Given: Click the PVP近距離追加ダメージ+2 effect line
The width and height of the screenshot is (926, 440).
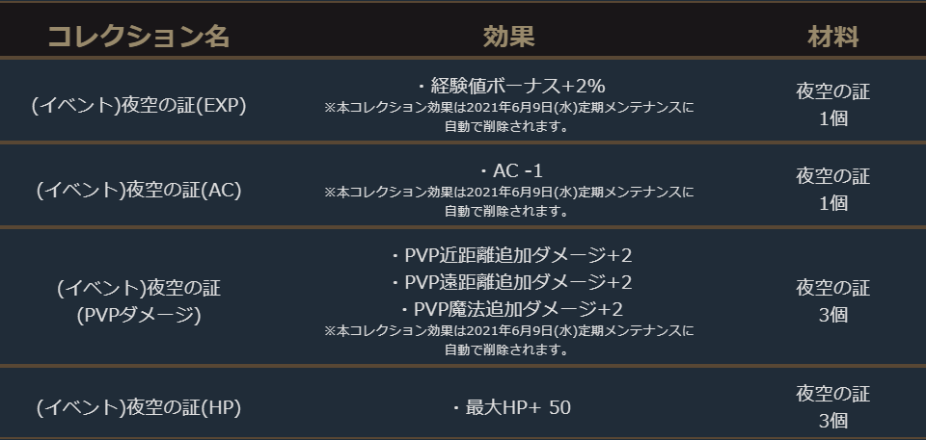Looking at the screenshot, I should click(x=511, y=255).
